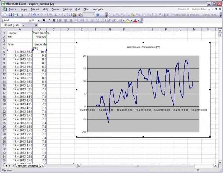
Task: Click the New workbook icon
Action: click(x=4, y=15)
